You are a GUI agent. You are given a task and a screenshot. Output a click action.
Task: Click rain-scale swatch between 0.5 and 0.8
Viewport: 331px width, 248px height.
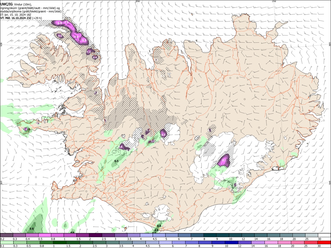(x=33, y=242)
